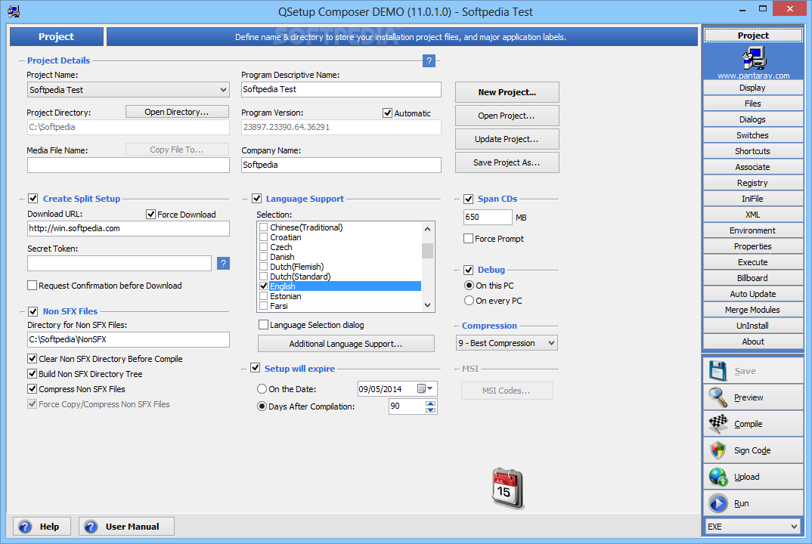Click Save Project As button
Screen dimensions: 812x544
click(507, 162)
